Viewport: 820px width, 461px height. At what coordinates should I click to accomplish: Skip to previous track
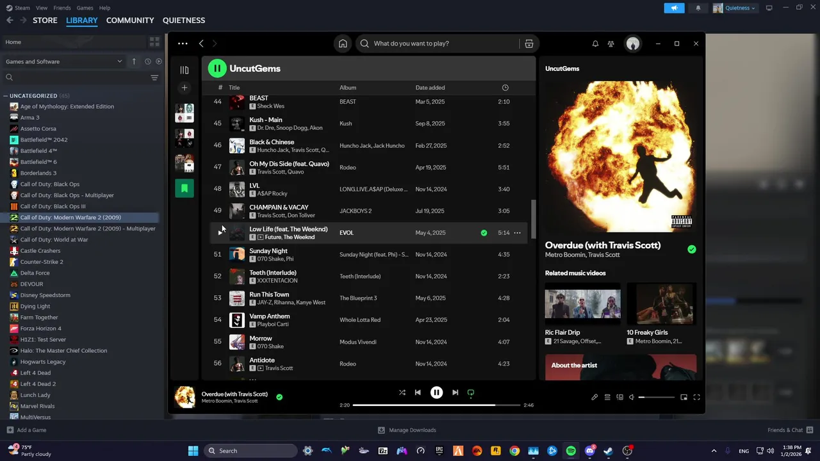coord(418,392)
